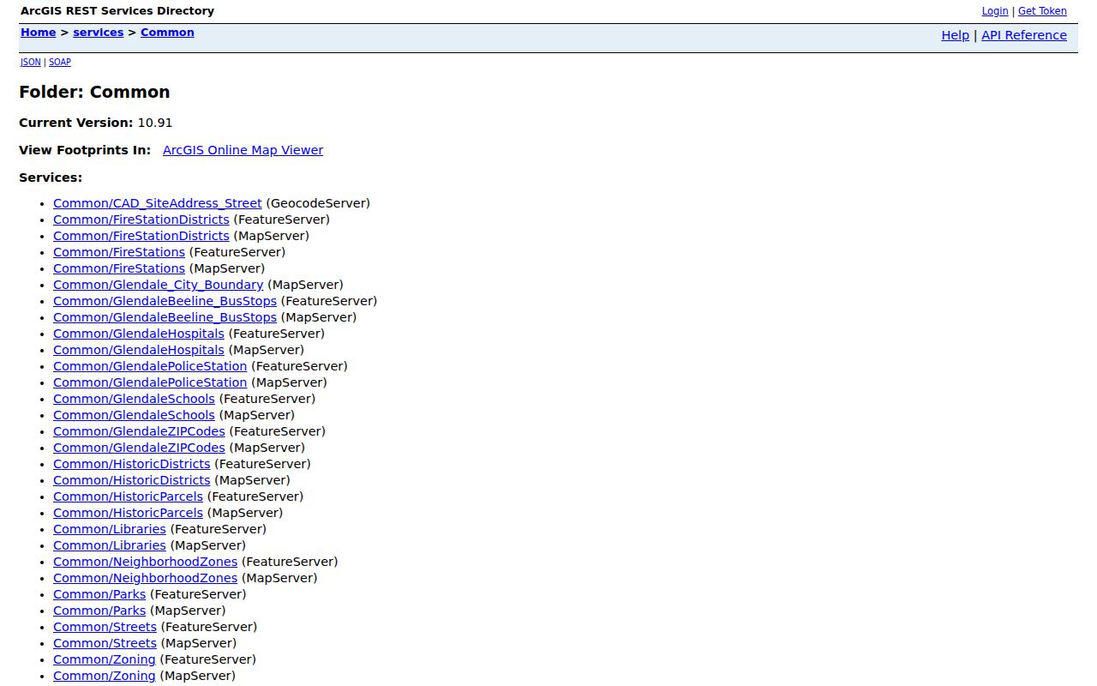This screenshot has height=686, width=1097.
Task: Select the Libraries FeatureServer link
Action: [x=110, y=529]
